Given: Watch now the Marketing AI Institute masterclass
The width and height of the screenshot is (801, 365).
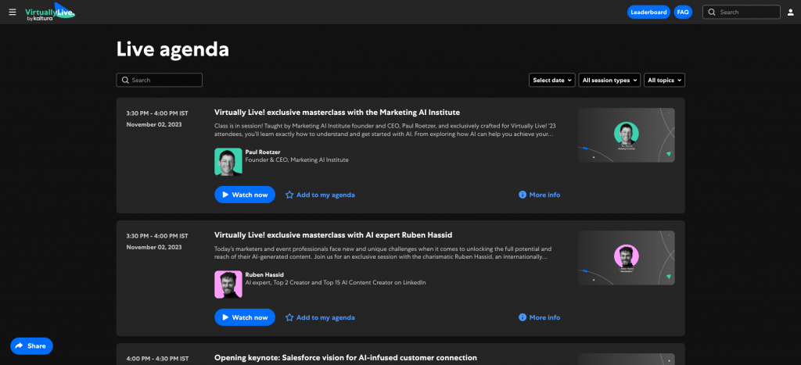Looking at the screenshot, I should 245,195.
